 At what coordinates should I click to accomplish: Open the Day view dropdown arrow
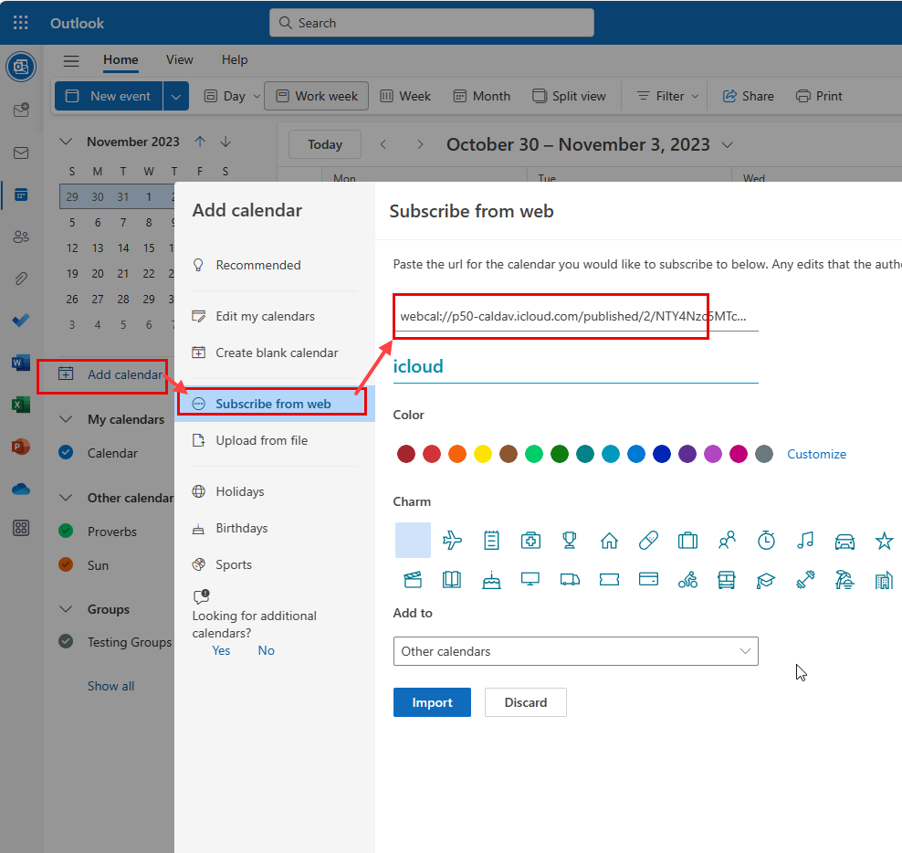257,96
